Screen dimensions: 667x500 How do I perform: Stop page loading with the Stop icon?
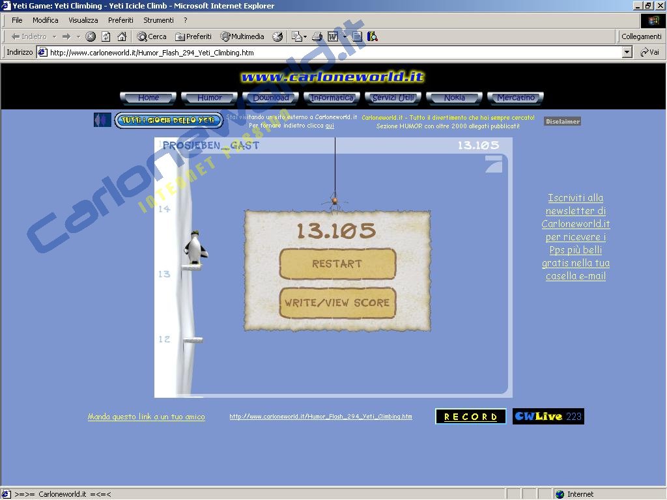(x=91, y=36)
